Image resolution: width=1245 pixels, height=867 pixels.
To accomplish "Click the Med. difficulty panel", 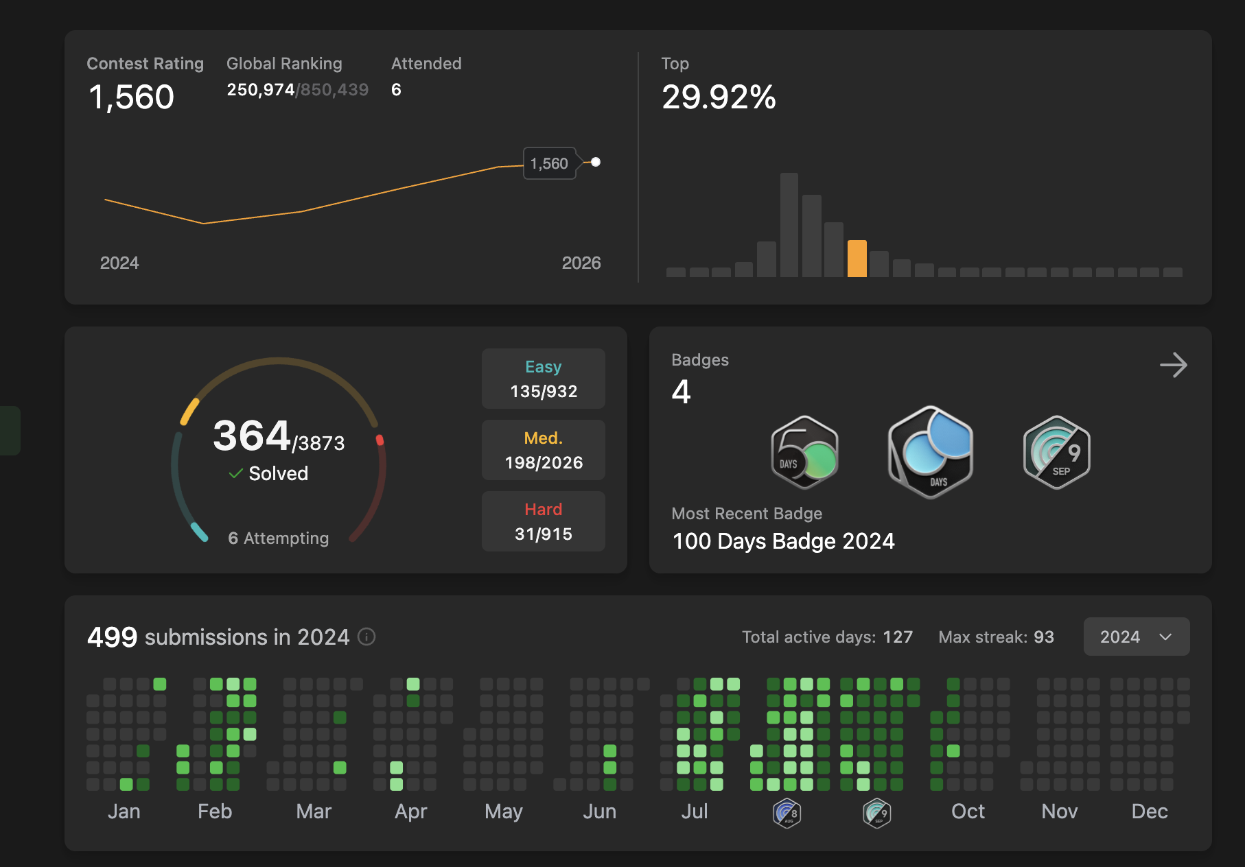I will pos(543,449).
